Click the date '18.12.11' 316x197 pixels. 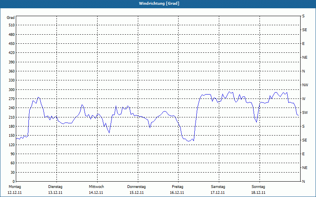258,193
